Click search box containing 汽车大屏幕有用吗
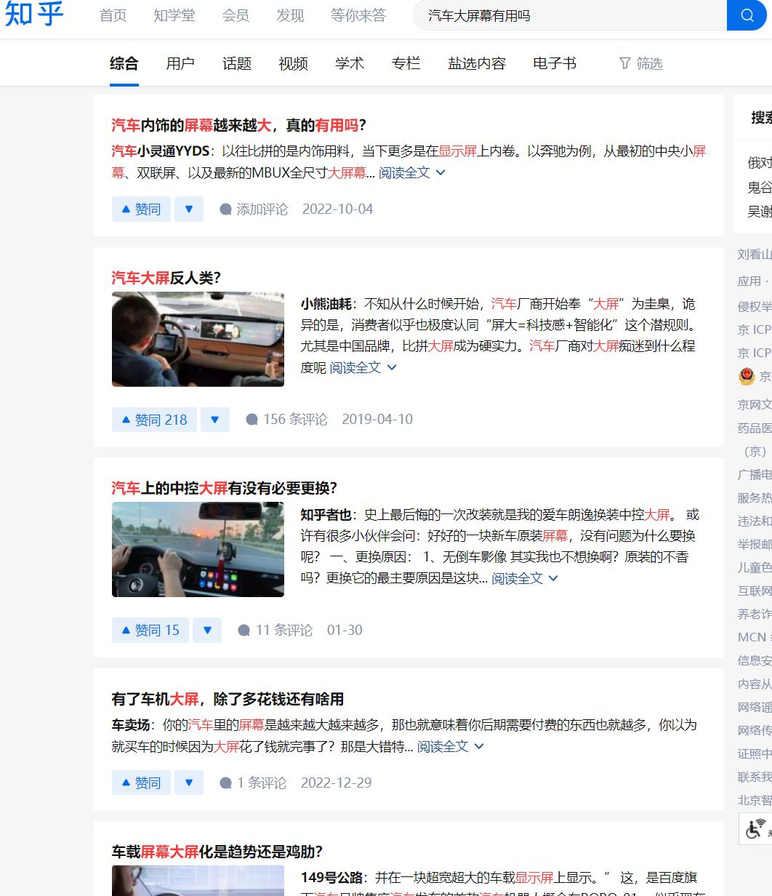Viewport: 772px width, 896px height. point(570,15)
